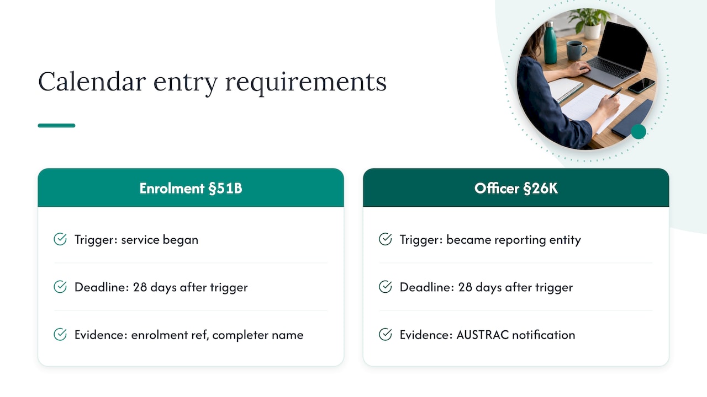The width and height of the screenshot is (707, 397).
Task: Click the checkmark icon beside 'Trigger: service began'
Action: click(x=60, y=239)
